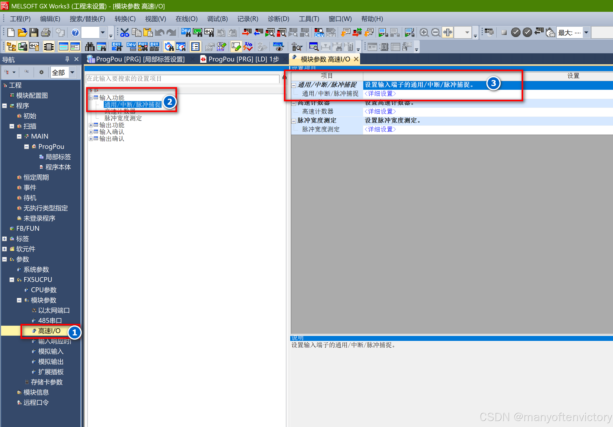
Task: Click the pencil edit-mode icon
Action: tap(236, 47)
